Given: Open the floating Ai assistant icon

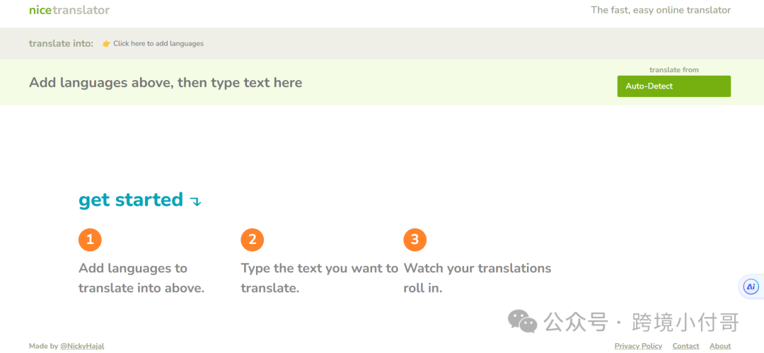Looking at the screenshot, I should point(751,287).
